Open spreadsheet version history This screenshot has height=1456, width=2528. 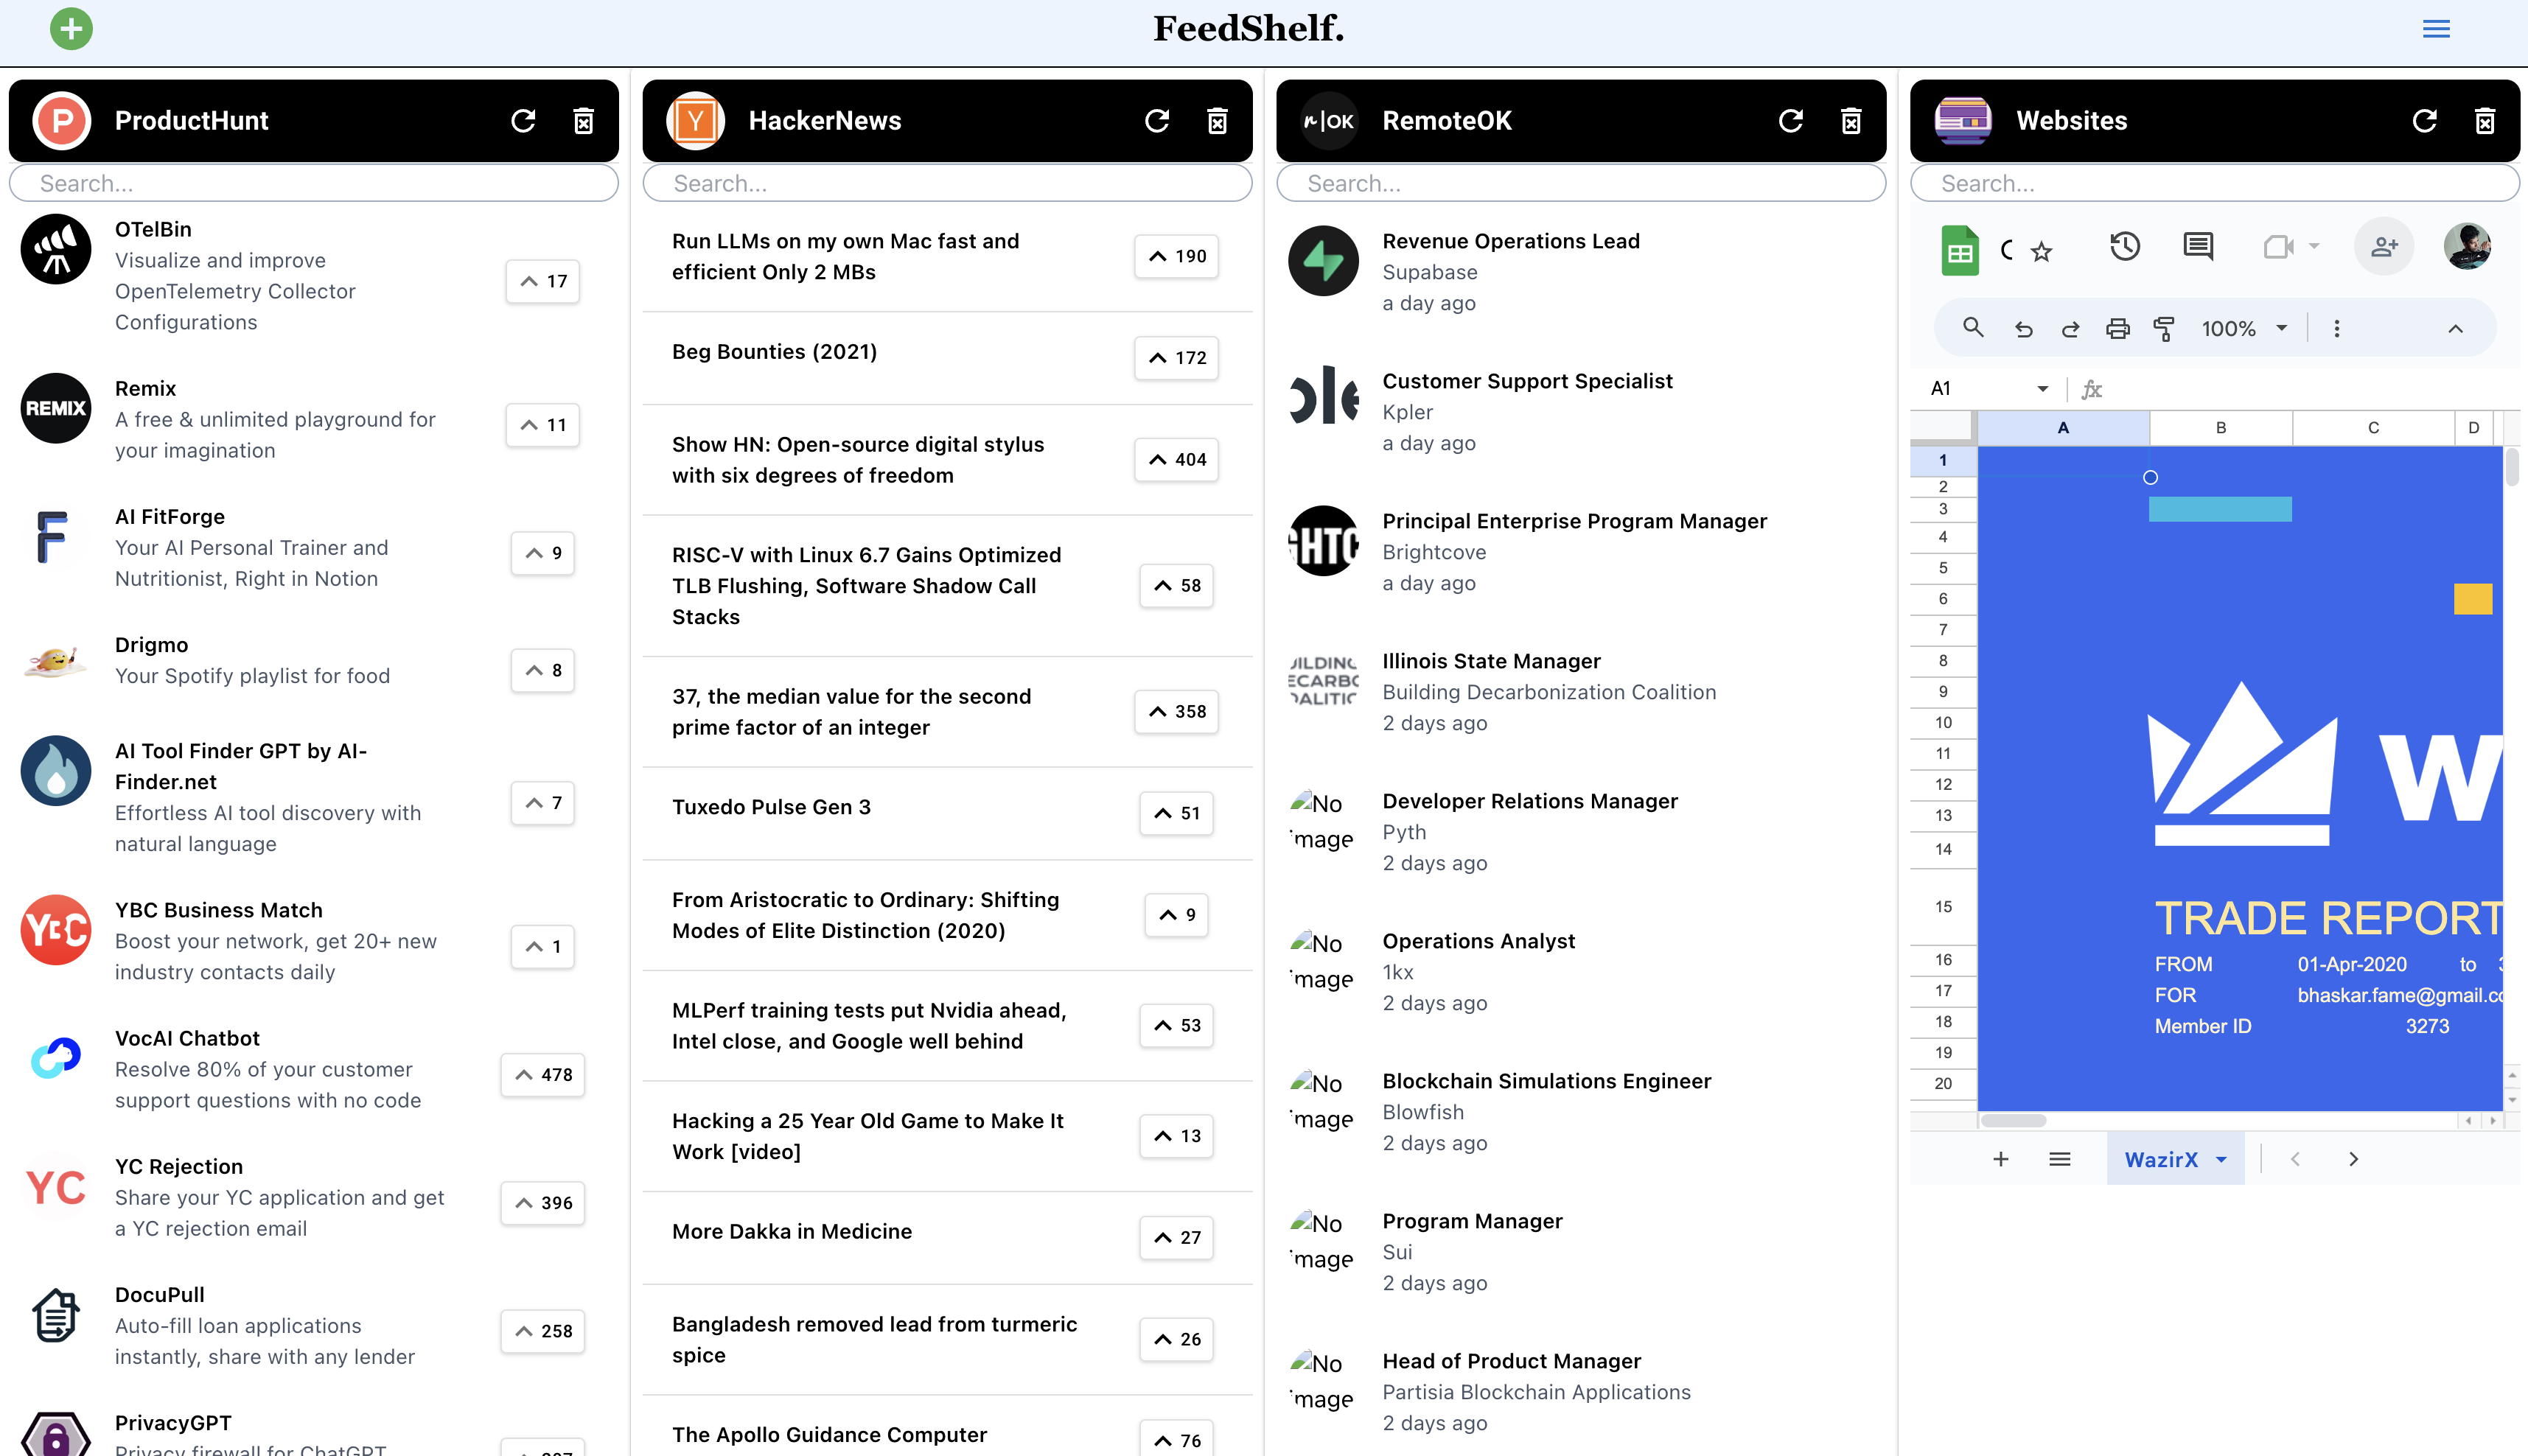pos(2124,246)
